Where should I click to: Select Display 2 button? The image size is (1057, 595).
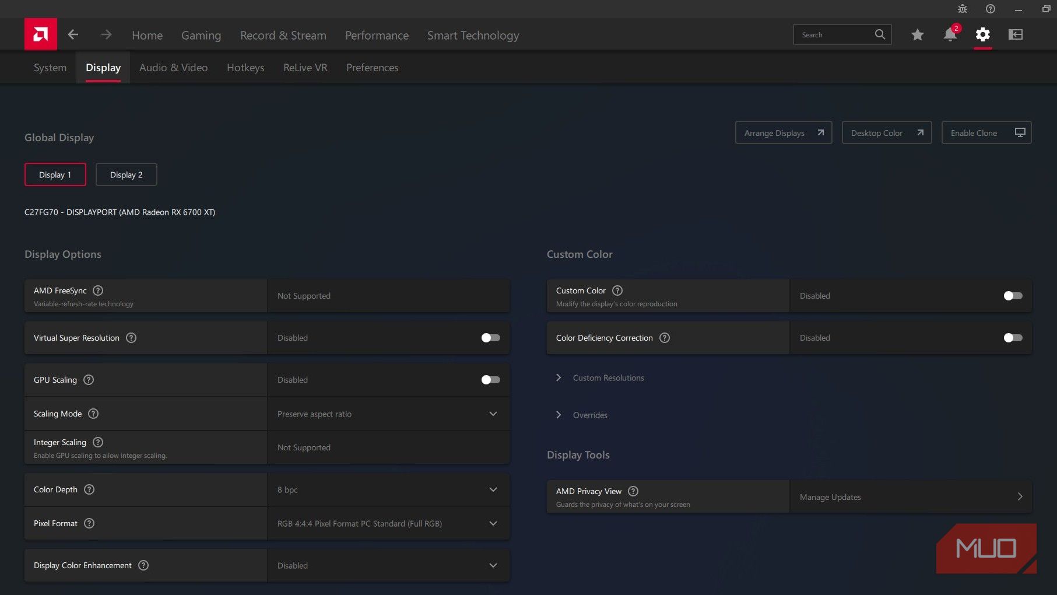(x=127, y=174)
